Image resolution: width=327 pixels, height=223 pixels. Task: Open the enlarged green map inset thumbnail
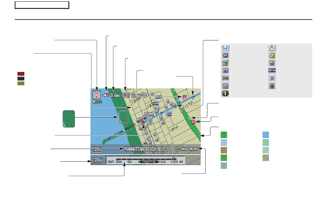[69, 119]
